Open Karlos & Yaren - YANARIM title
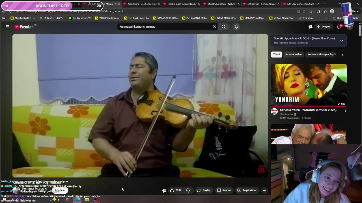Viewport: 362px width, 203px height. pos(308,110)
